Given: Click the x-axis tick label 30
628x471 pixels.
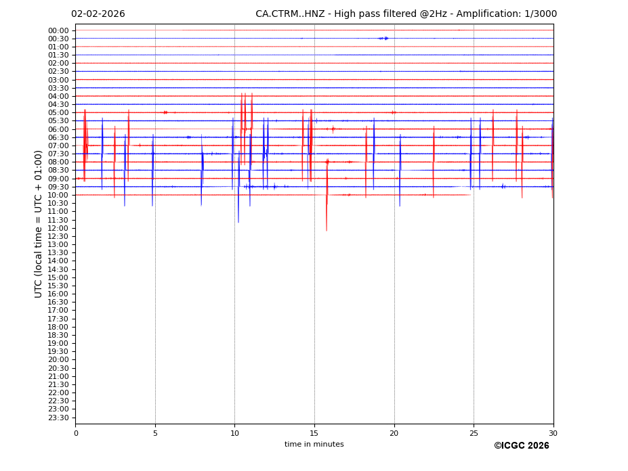Looking at the screenshot, I should point(553,433).
